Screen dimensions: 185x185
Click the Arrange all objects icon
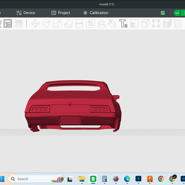click(x=8, y=23)
